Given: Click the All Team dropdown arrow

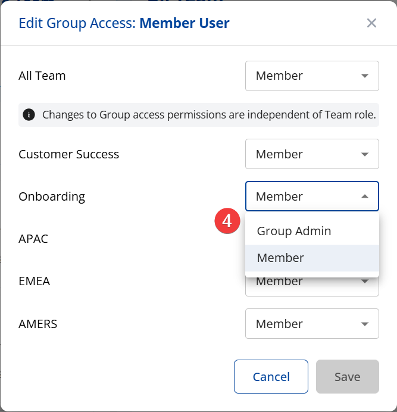Looking at the screenshot, I should 364,76.
